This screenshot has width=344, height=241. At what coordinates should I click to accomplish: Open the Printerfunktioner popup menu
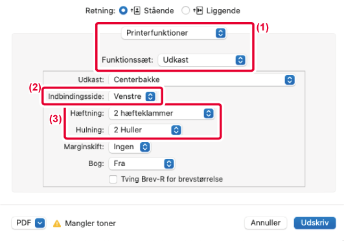point(174,33)
